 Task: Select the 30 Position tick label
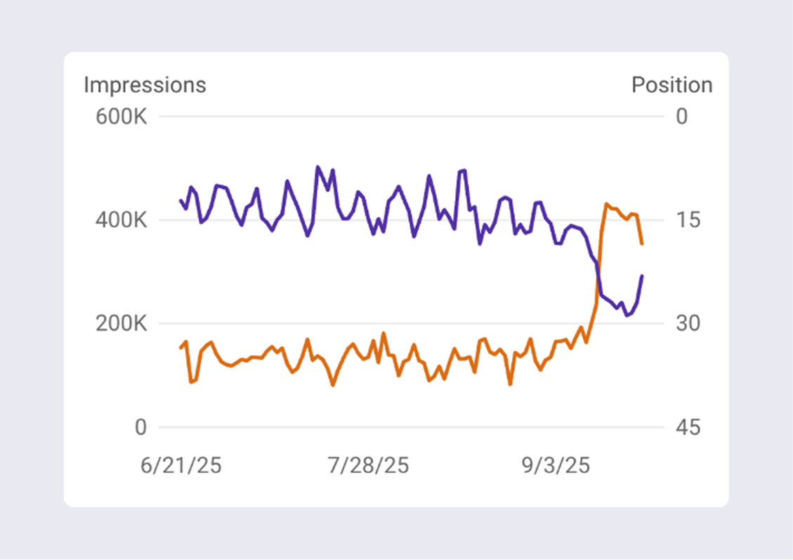click(x=688, y=324)
